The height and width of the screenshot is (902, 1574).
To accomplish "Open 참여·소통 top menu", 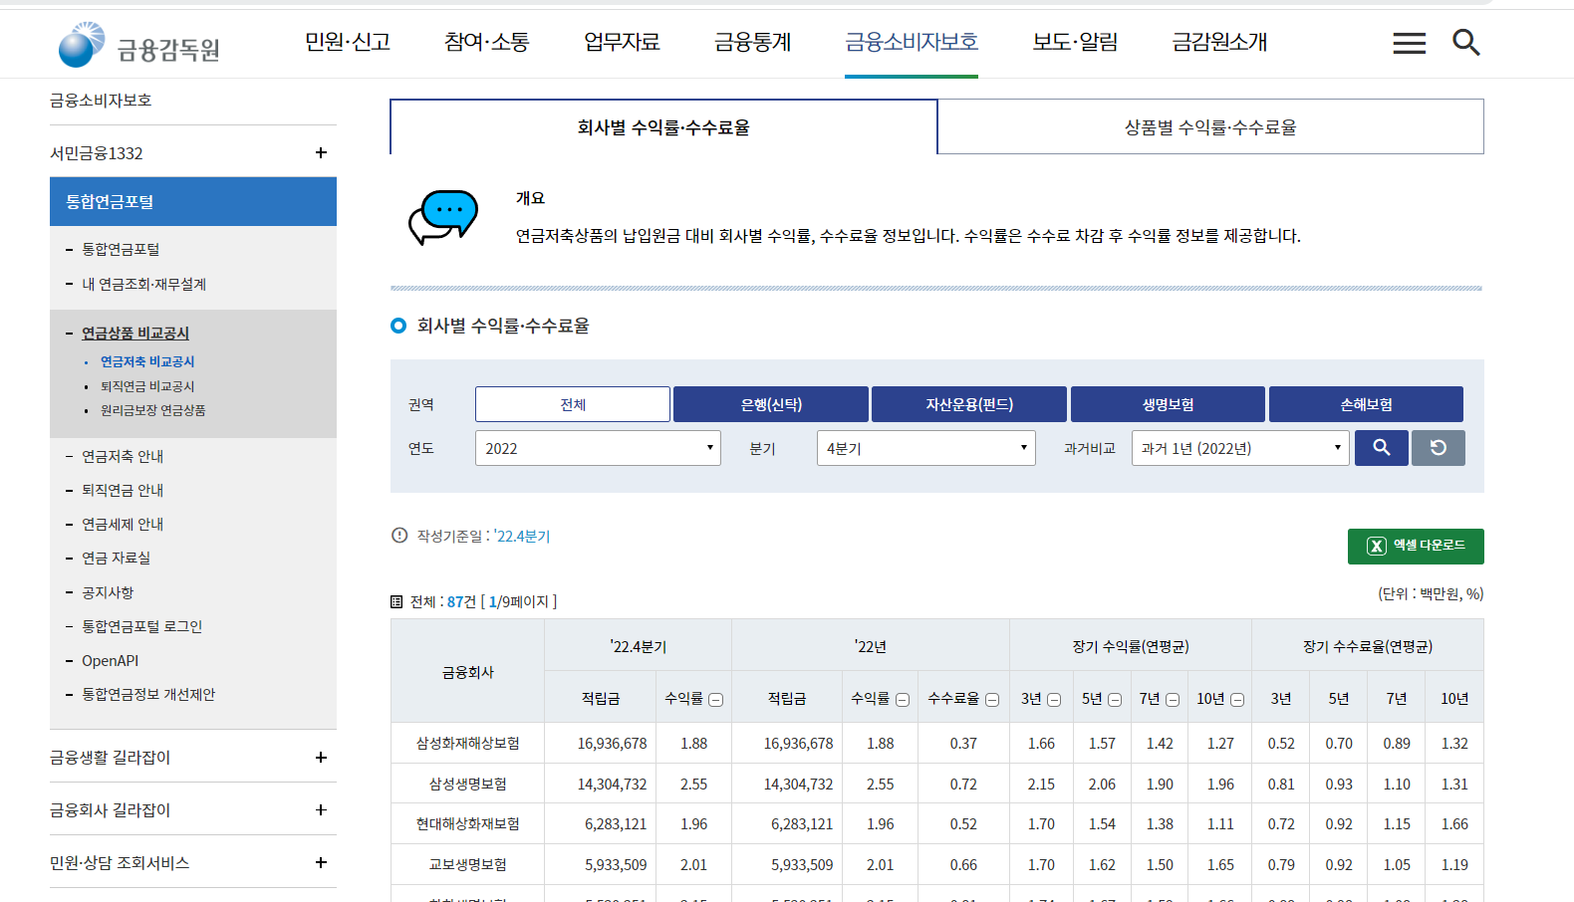I will [x=487, y=42].
